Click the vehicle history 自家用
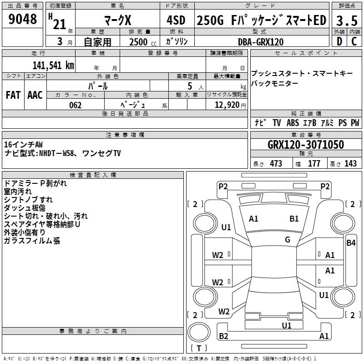364x364 pixels. (97, 42)
